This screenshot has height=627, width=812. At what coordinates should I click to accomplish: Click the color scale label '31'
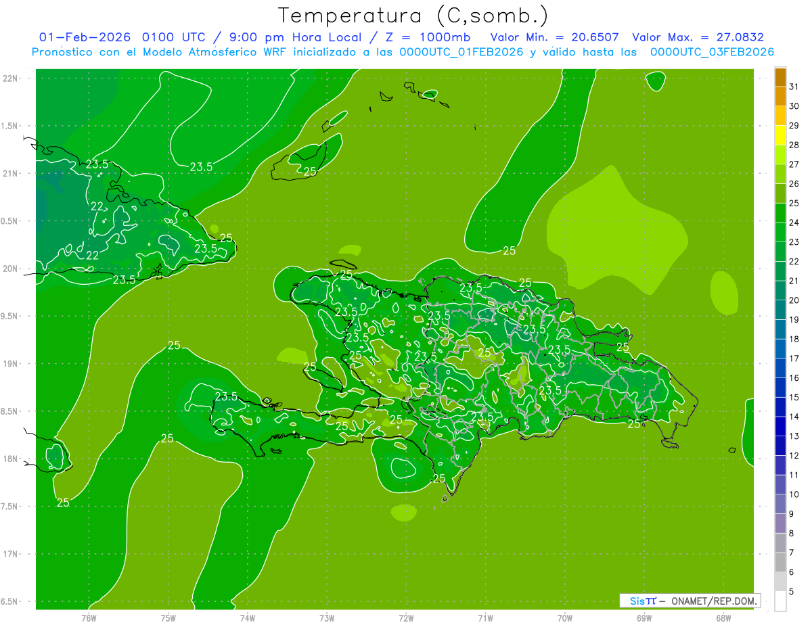[794, 87]
